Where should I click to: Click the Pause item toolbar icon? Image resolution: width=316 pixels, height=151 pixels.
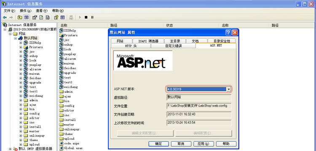pos(92,18)
